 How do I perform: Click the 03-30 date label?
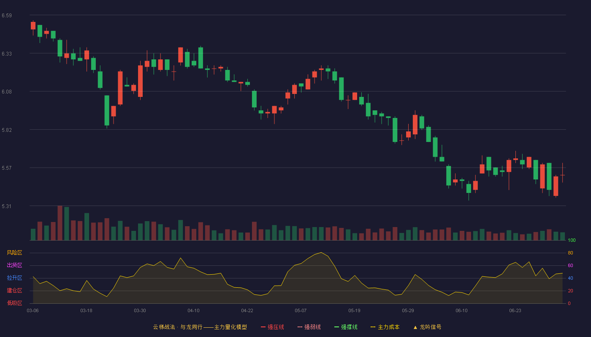140,310
